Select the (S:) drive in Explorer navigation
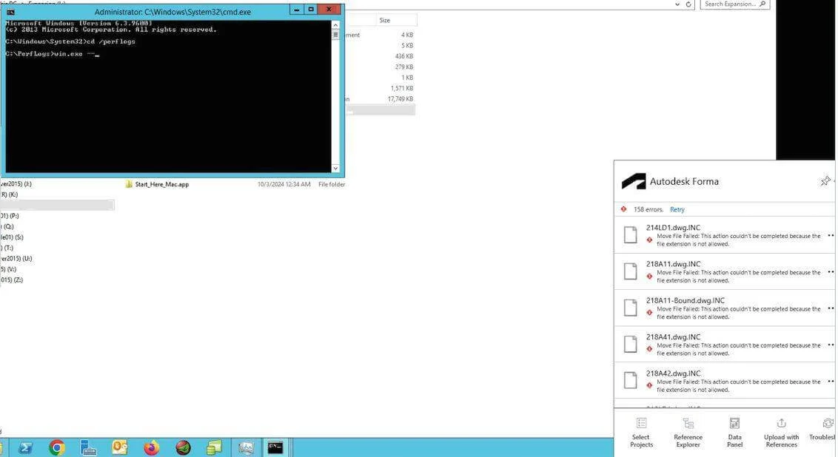 12,237
